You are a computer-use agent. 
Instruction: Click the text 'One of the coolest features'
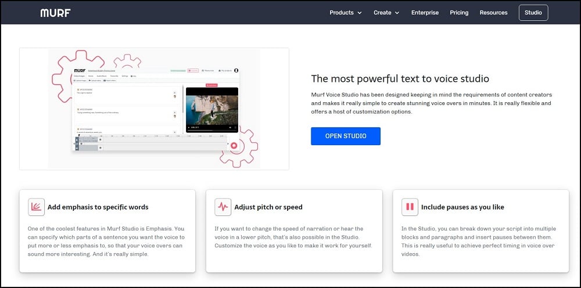click(106, 242)
